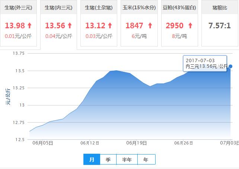Click the 6元/吨 change text
The height and width of the screenshot is (169, 239).
(139, 36)
